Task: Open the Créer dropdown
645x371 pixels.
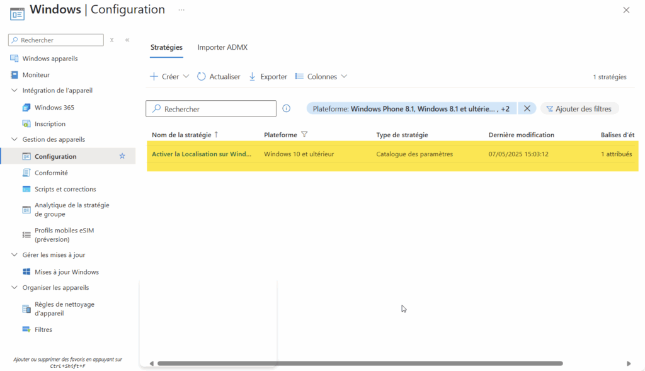Action: point(169,76)
